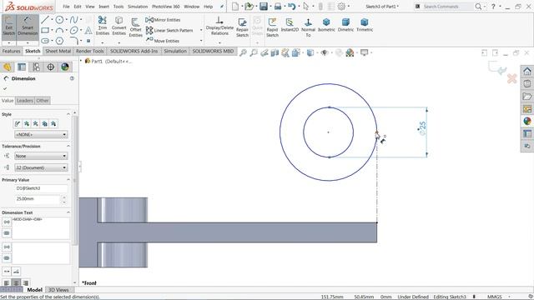
Task: Accept the dimension with the green checkmark
Action: tap(5, 88)
